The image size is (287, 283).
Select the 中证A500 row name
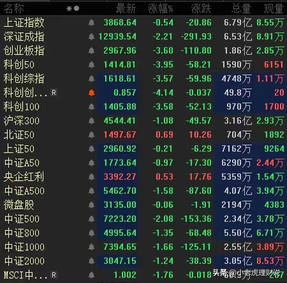click(24, 191)
